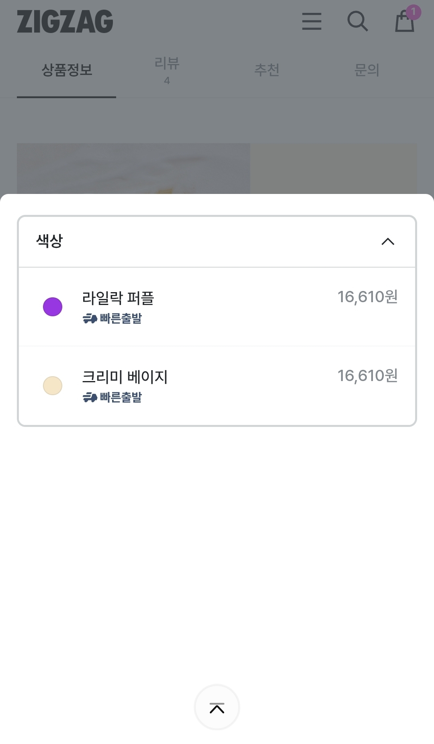
Task: Pick the purple color swatch
Action: pyautogui.click(x=53, y=307)
